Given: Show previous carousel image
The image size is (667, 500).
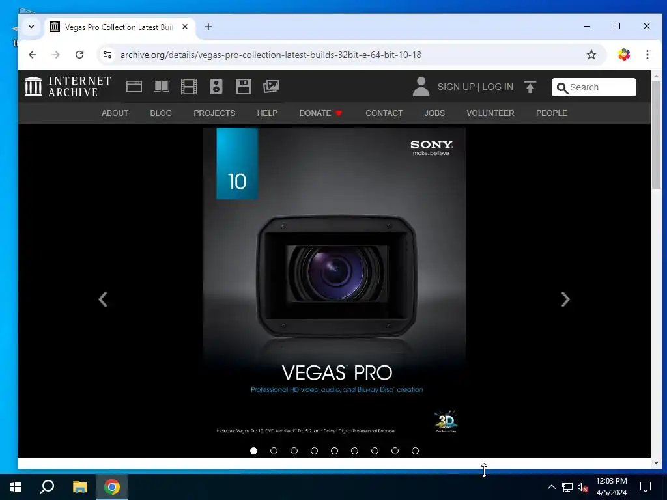Looking at the screenshot, I should [x=102, y=299].
